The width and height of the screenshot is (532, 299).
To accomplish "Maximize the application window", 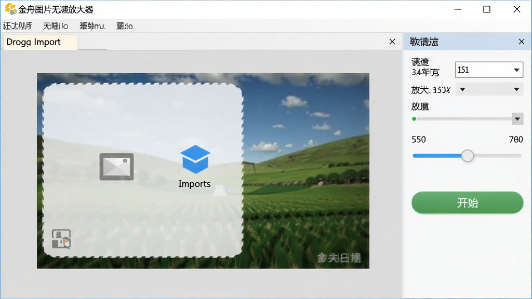I will coord(487,9).
